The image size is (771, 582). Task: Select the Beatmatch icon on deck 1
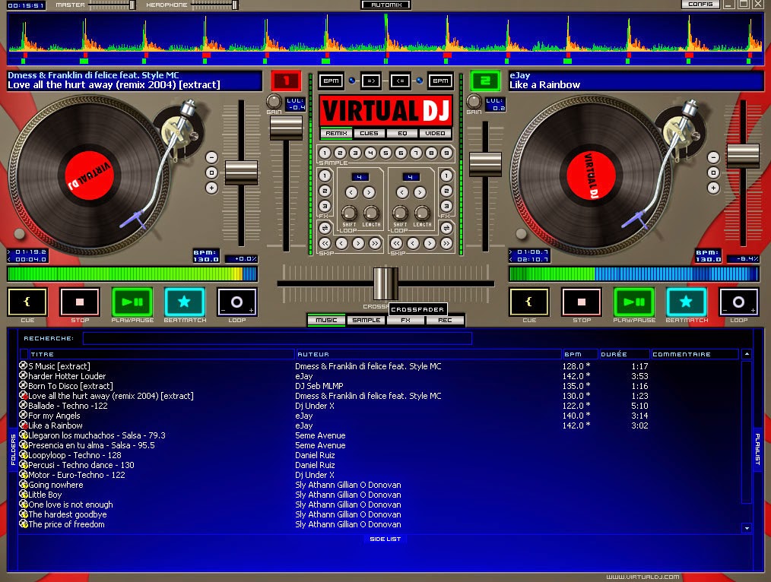tap(185, 302)
